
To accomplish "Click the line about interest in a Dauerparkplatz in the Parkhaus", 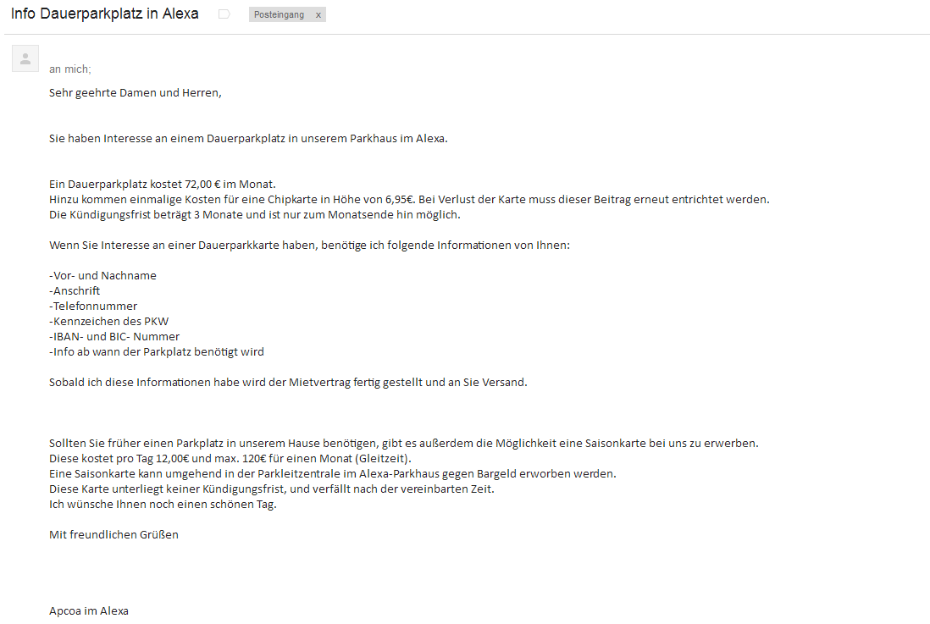I will click(x=248, y=138).
